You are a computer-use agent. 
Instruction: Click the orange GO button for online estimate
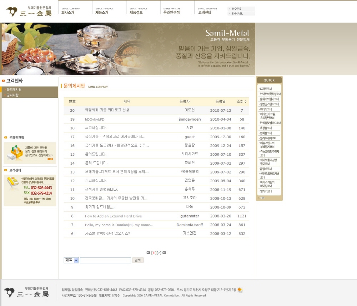(x=50, y=159)
